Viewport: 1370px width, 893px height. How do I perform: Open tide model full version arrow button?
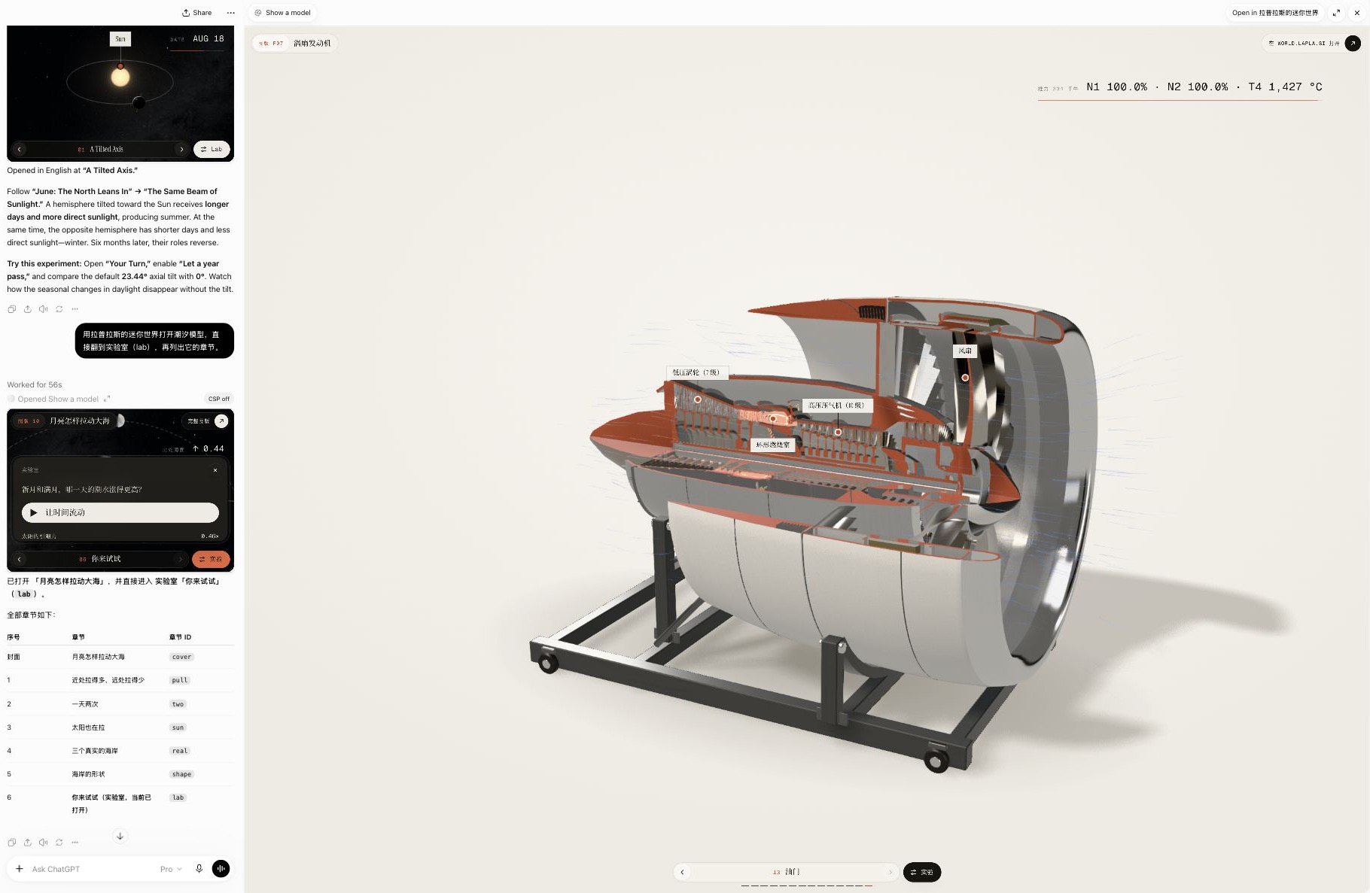click(x=221, y=421)
